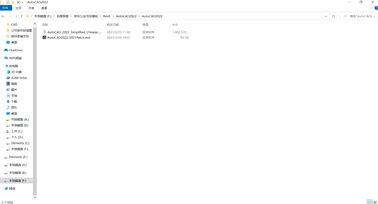
Task: Open the 共享 ribbon tab
Action: pos(31,8)
